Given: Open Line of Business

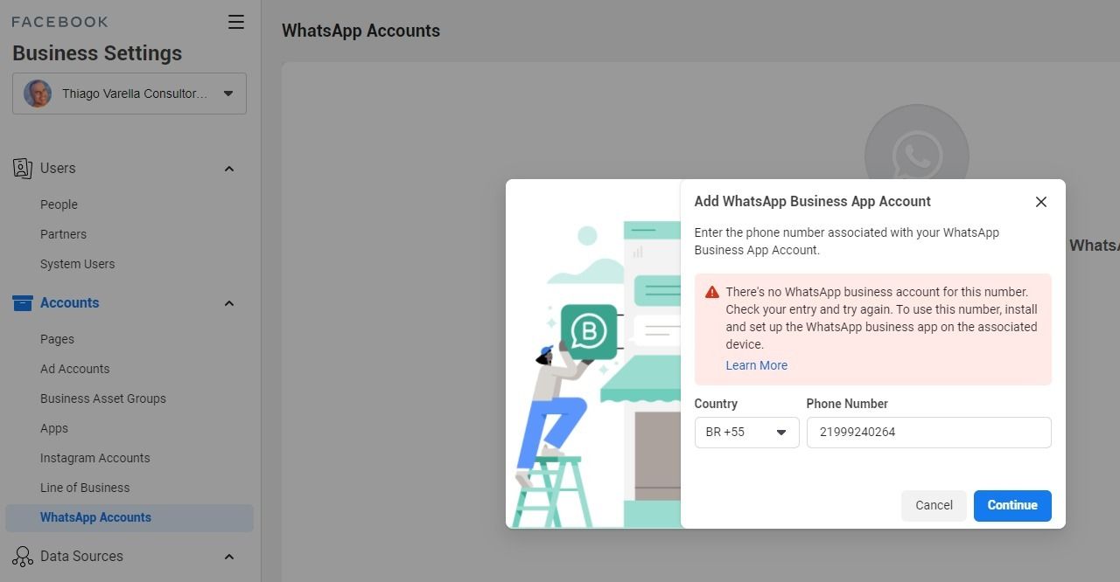Looking at the screenshot, I should (84, 488).
